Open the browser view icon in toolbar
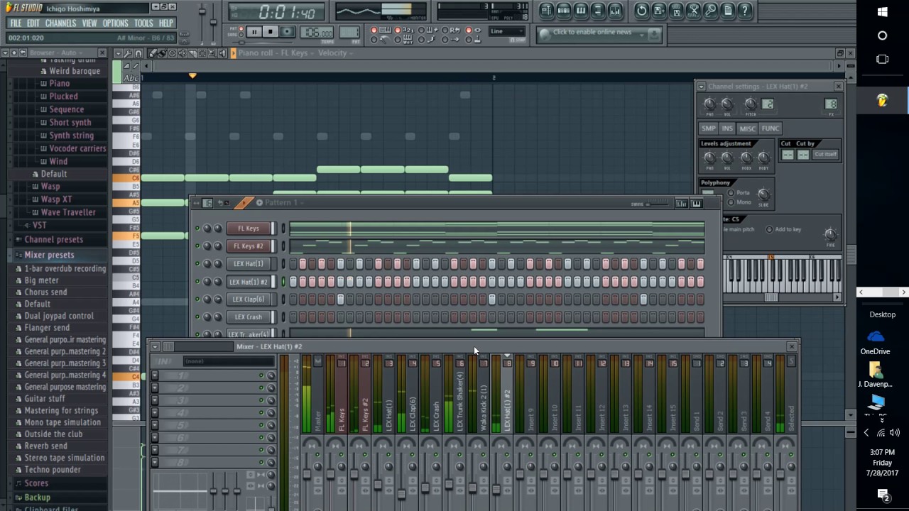This screenshot has width=909, height=511. (x=598, y=11)
